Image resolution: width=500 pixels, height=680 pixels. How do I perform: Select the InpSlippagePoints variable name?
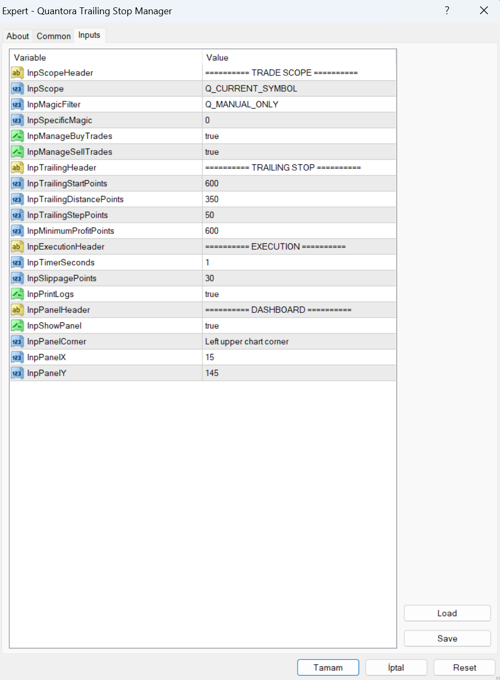tap(62, 278)
